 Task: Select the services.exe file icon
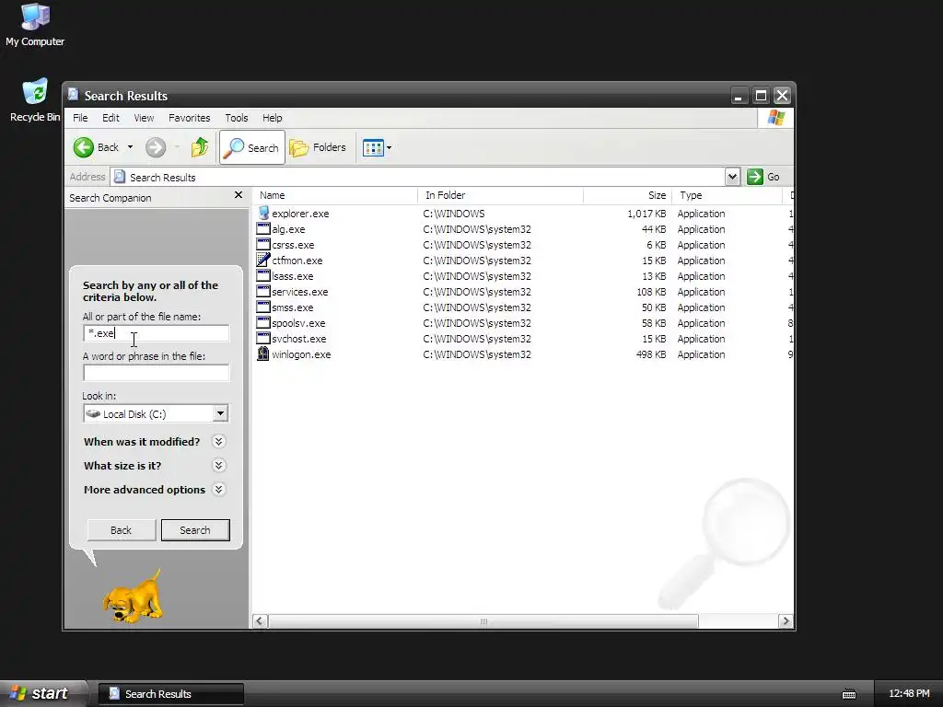coord(263,291)
